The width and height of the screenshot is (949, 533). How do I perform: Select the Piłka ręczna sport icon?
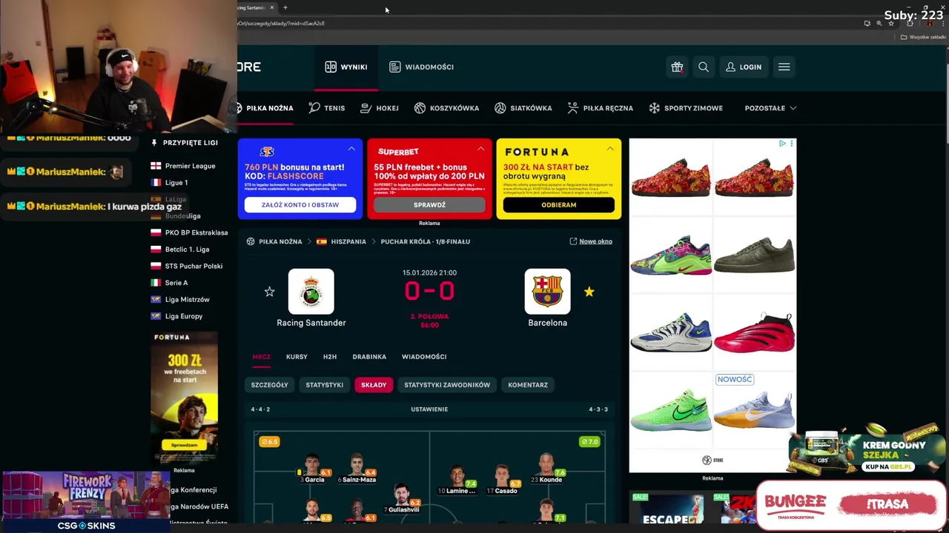point(572,108)
